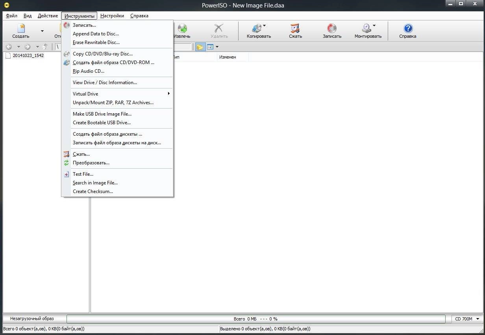Click the image capacity progress bar

pos(256,319)
